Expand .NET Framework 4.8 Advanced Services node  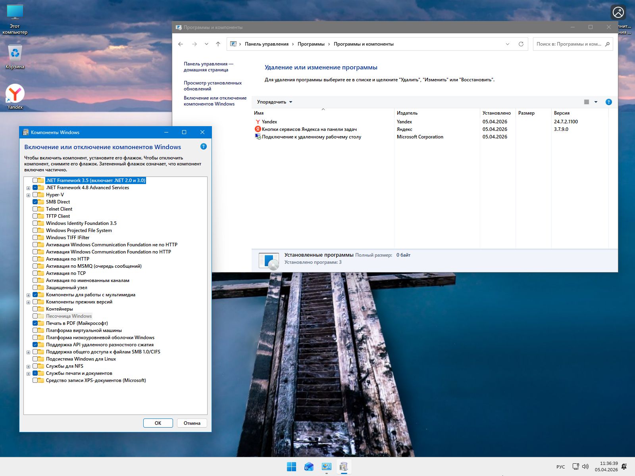point(28,188)
